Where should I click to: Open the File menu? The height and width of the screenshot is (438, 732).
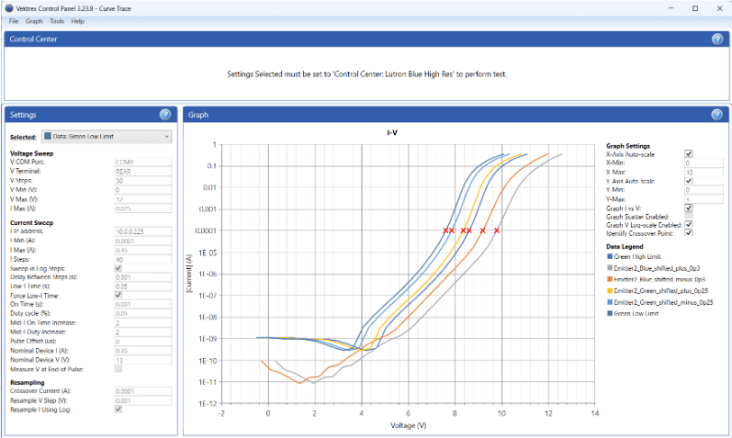(x=14, y=20)
